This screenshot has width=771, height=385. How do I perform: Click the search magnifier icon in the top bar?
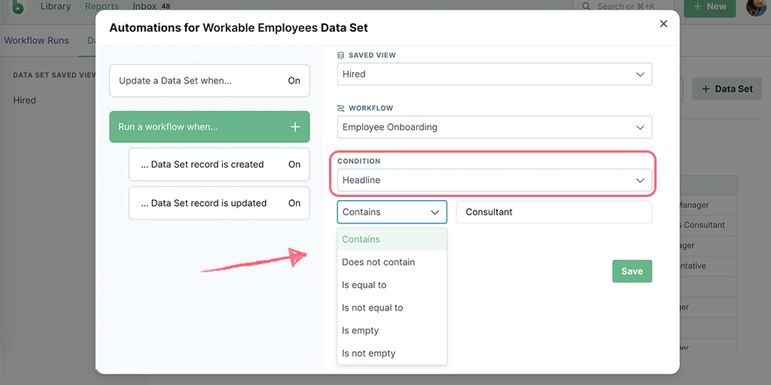586,6
